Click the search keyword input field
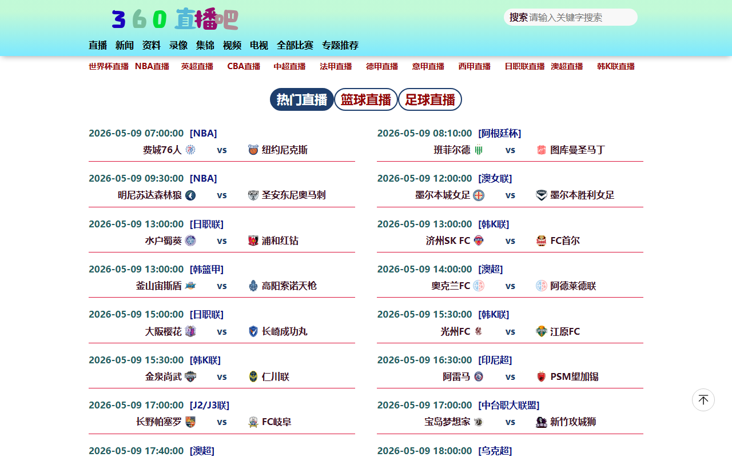Screen dimensions: 732x457 click(581, 17)
